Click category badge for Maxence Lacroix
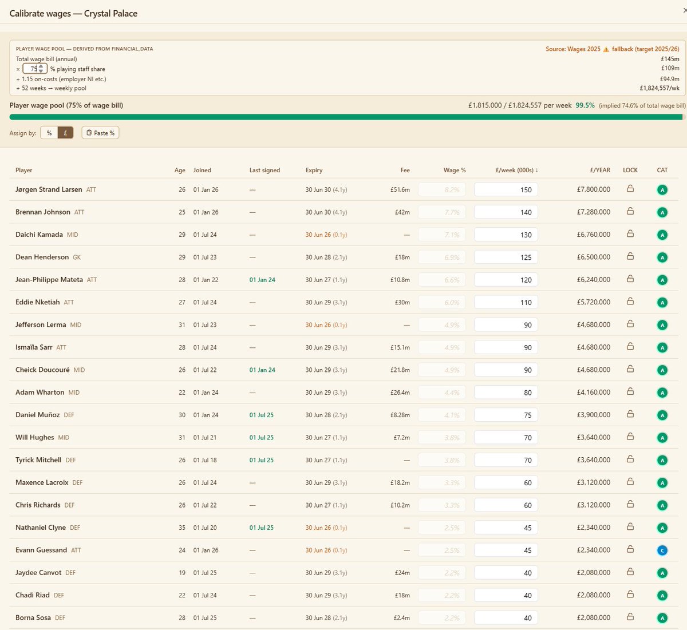 (662, 483)
